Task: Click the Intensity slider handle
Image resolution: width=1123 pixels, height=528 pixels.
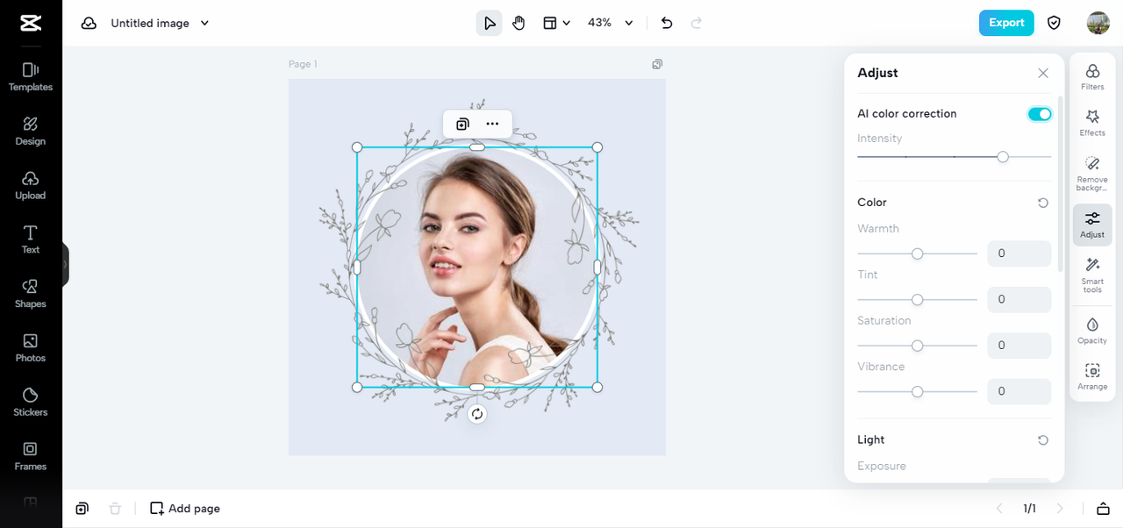Action: 1003,157
